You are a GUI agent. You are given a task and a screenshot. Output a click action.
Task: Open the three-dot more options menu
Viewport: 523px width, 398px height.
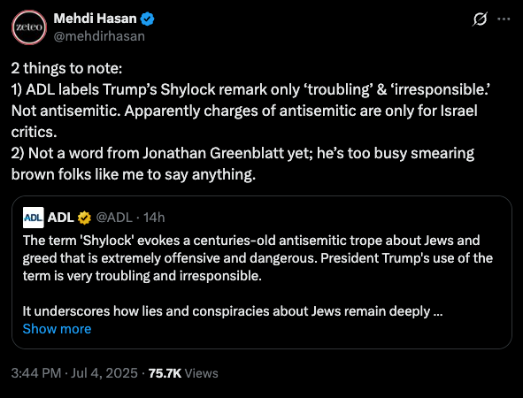click(504, 19)
